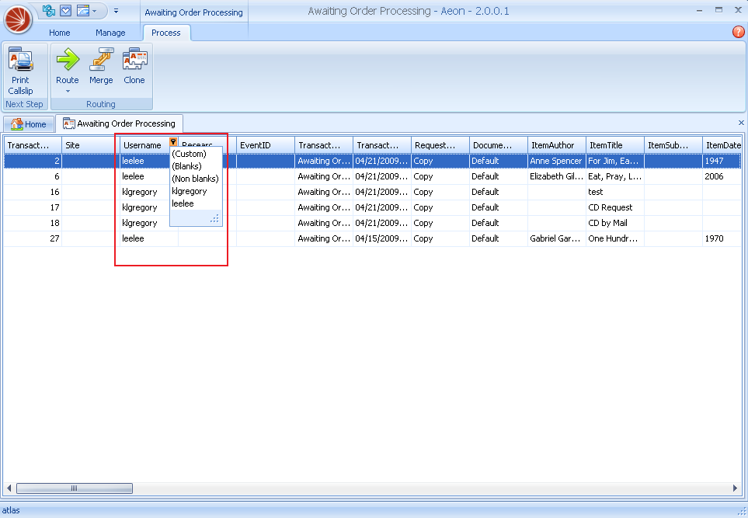Choose klgregory in the Username filter list
Viewport: 748px width, 518px height.
pos(190,191)
